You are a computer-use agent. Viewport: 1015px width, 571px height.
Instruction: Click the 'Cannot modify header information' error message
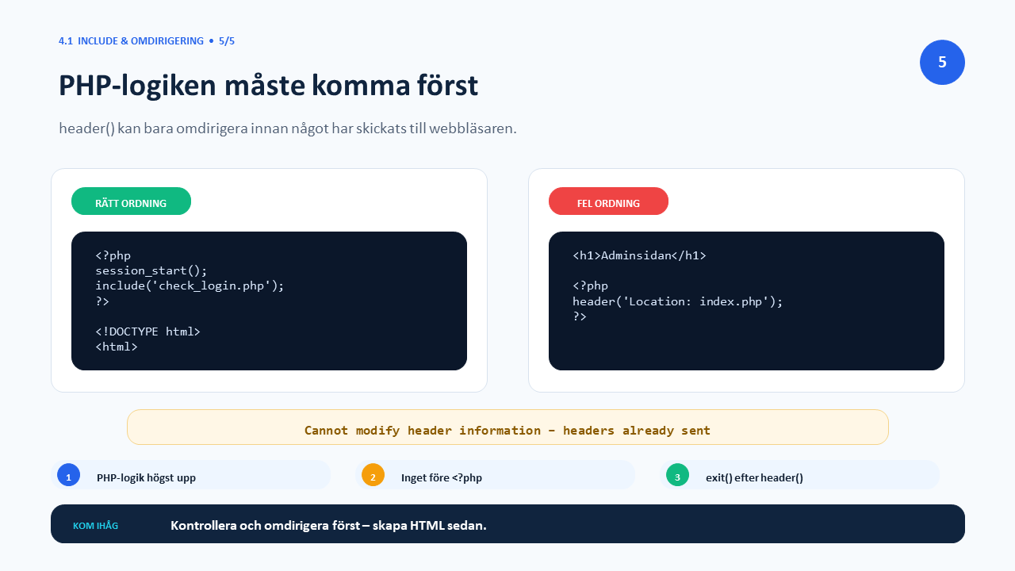coord(507,430)
